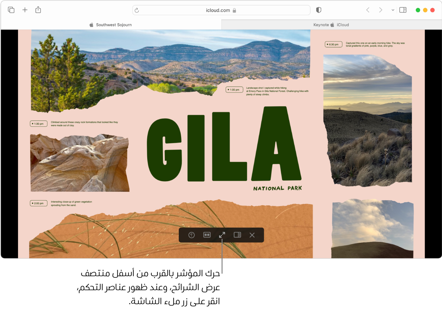The width and height of the screenshot is (442, 311).
Task: Click the lock icon beside icloud.com
Action: tap(234, 10)
